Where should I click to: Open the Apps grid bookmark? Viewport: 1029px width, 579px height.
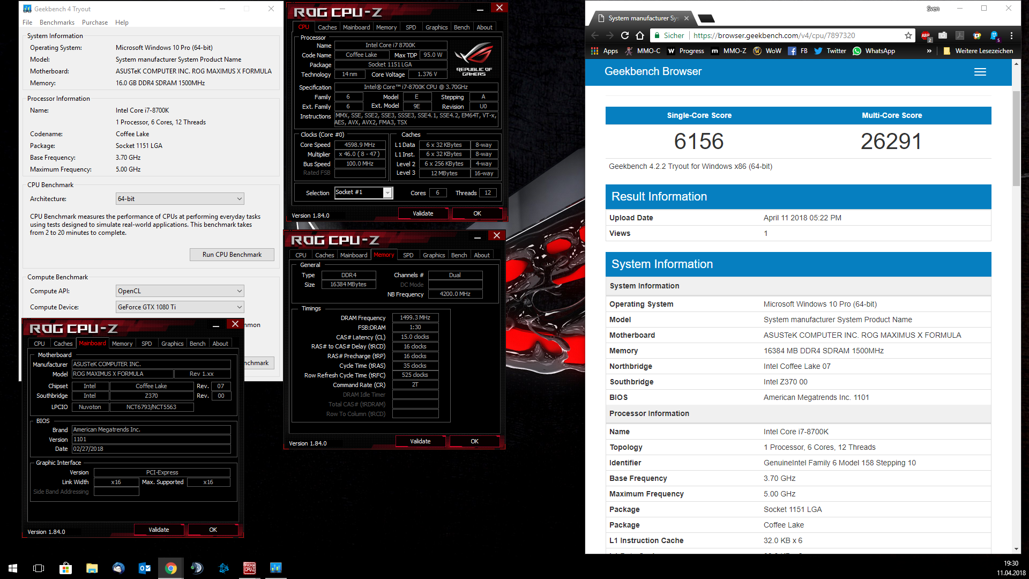(x=605, y=51)
